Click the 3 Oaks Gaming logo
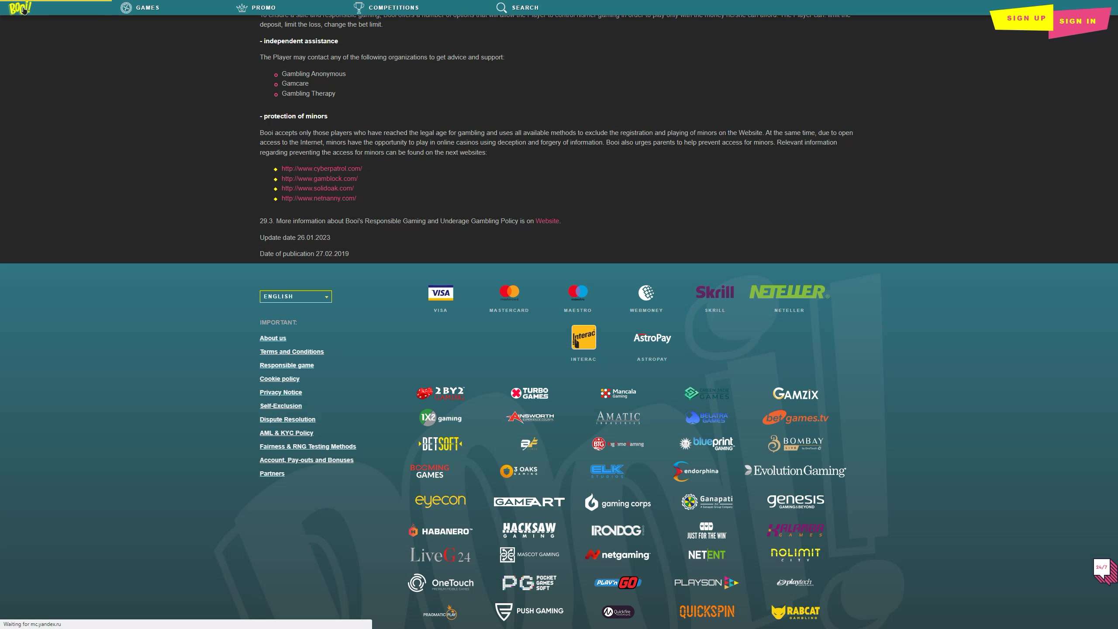The width and height of the screenshot is (1118, 629). (519, 471)
